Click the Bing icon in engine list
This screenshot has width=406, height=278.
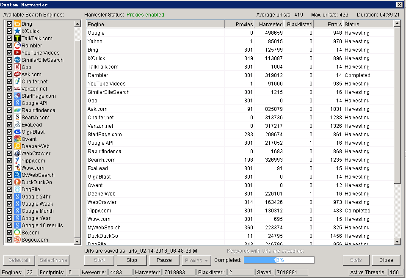click(17, 24)
